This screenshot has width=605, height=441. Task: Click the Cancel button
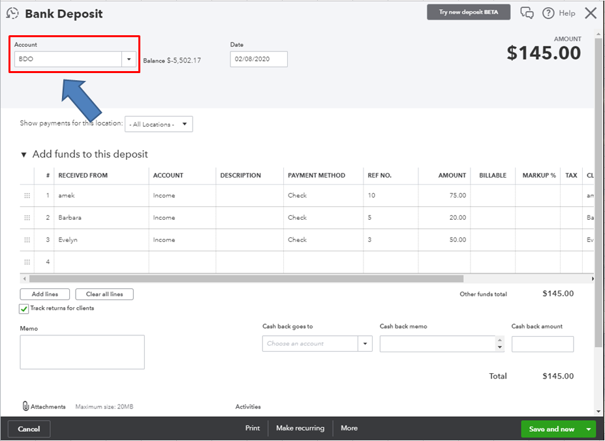pyautogui.click(x=29, y=429)
